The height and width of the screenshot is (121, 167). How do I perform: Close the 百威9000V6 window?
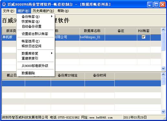[x=162, y=5]
